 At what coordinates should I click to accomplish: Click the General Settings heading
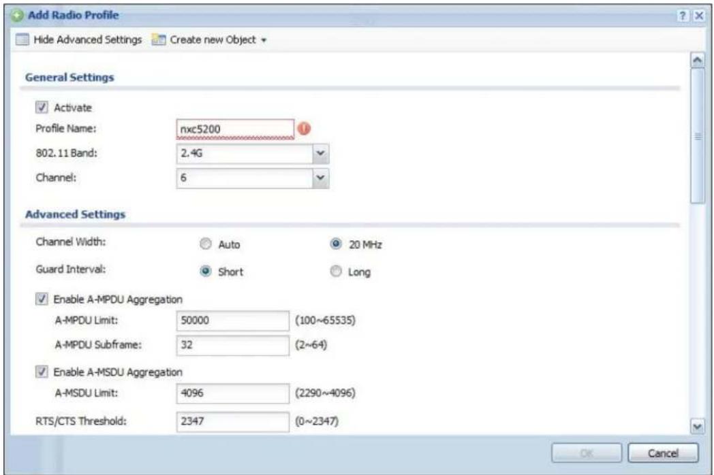pyautogui.click(x=69, y=78)
